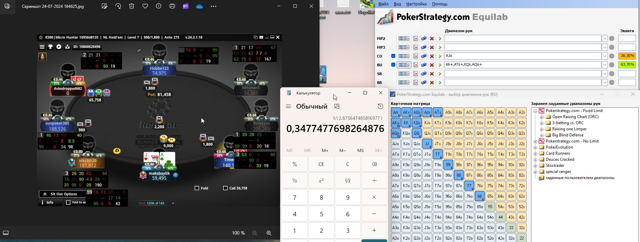This screenshot has height=242, width=640.
Task: Click the BU range text field
Action: point(523,65)
